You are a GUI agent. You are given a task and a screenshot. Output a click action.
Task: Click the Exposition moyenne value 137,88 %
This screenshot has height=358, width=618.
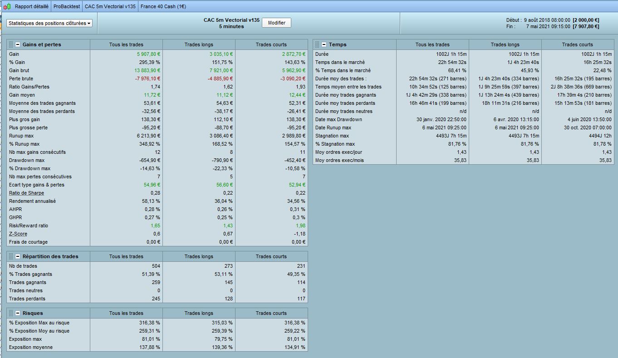(150, 347)
